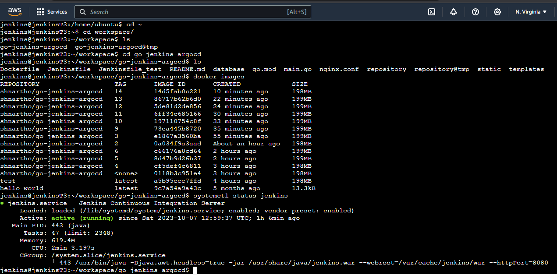Click the 'About an hour ago' created value

pos(246,144)
